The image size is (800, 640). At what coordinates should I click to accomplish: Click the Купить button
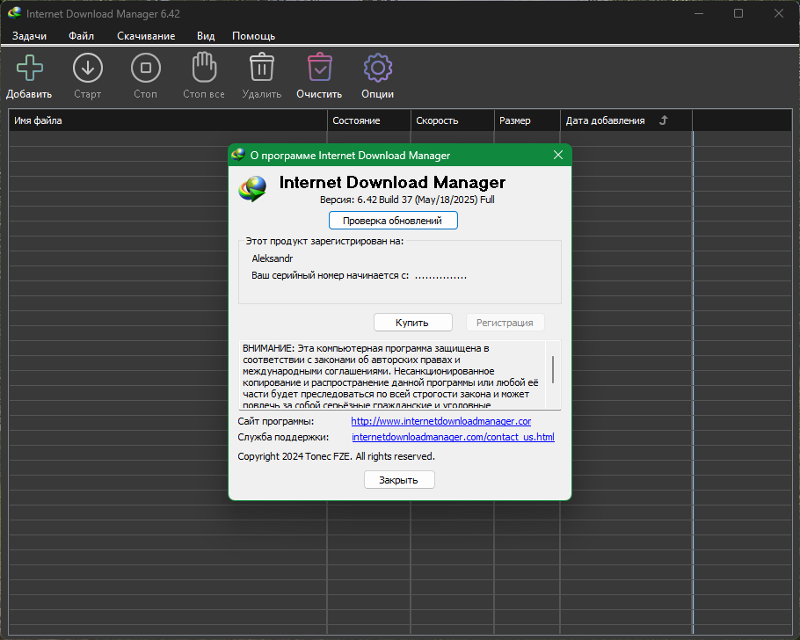coord(413,323)
